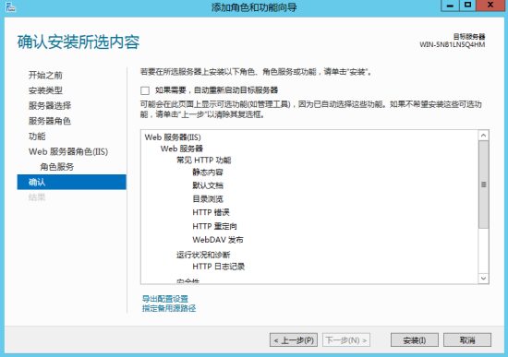Minimize the wizard window
The height and width of the screenshot is (357, 508).
coord(450,6)
